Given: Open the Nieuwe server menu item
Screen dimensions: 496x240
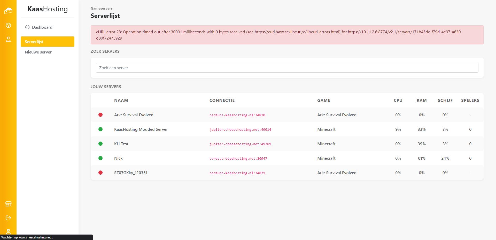Looking at the screenshot, I should 38,52.
